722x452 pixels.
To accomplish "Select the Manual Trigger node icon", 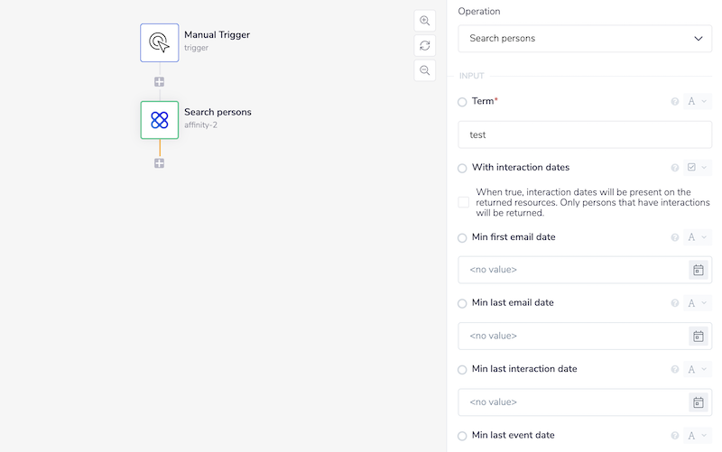I will (160, 42).
